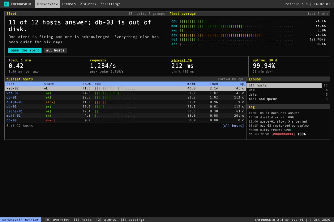
Task: Click '[1] hosts' in the bottom bar
Action: click(x=83, y=220)
